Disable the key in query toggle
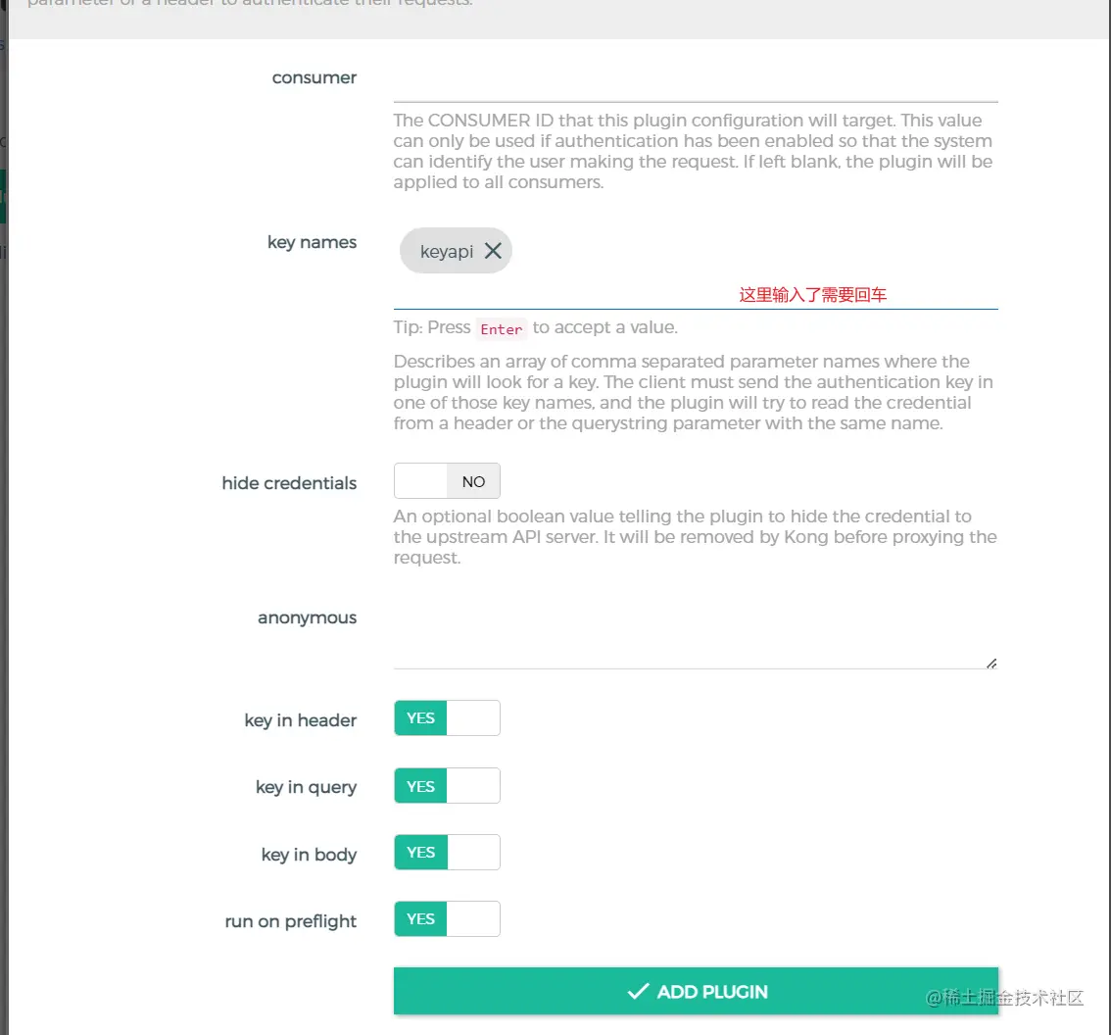 point(447,786)
